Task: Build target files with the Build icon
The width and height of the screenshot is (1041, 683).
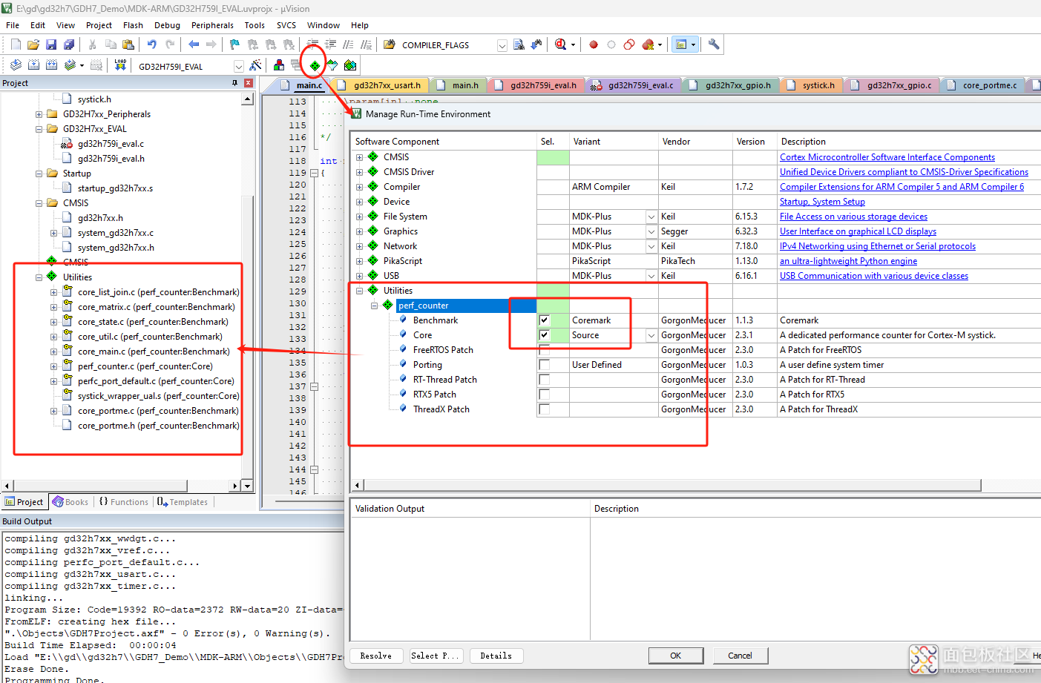Action: tap(33, 65)
